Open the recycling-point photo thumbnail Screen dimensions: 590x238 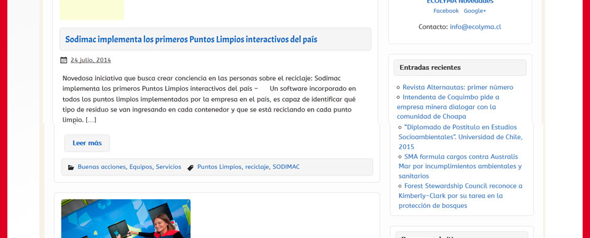coord(125,218)
